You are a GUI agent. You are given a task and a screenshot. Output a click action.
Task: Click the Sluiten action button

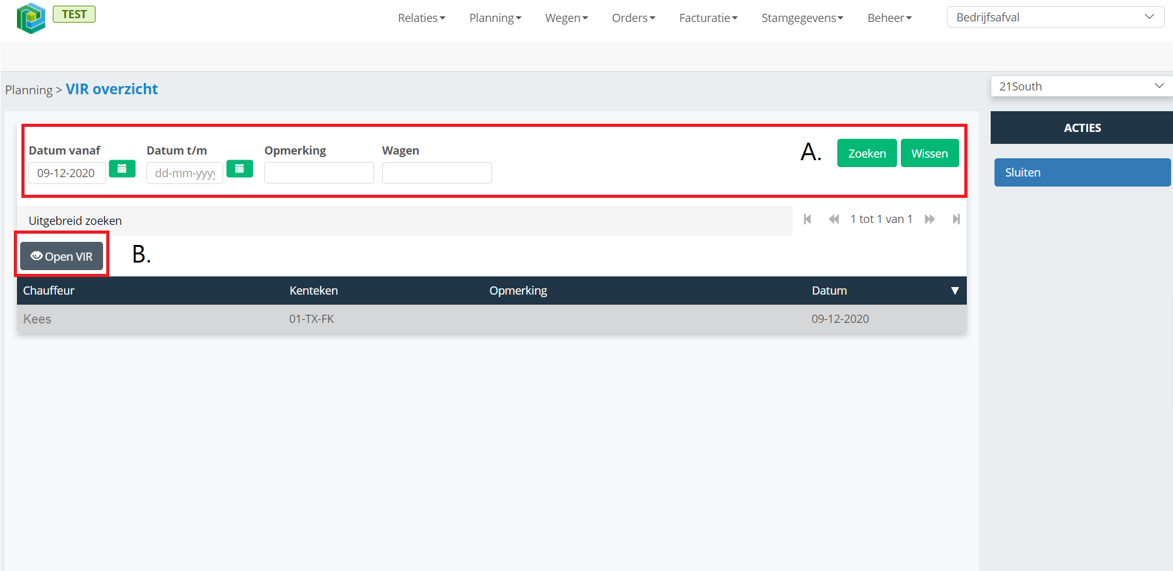(x=1082, y=172)
